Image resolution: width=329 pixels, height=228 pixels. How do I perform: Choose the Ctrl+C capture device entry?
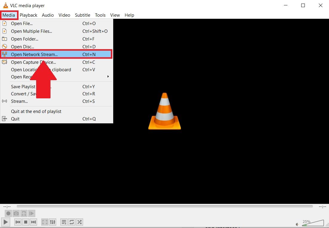coord(56,62)
